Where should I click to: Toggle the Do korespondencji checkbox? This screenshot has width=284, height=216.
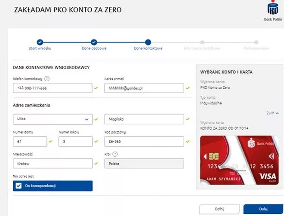[19, 186]
